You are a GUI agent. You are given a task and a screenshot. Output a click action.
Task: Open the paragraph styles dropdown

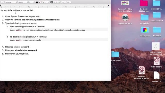click(x=2, y=2)
